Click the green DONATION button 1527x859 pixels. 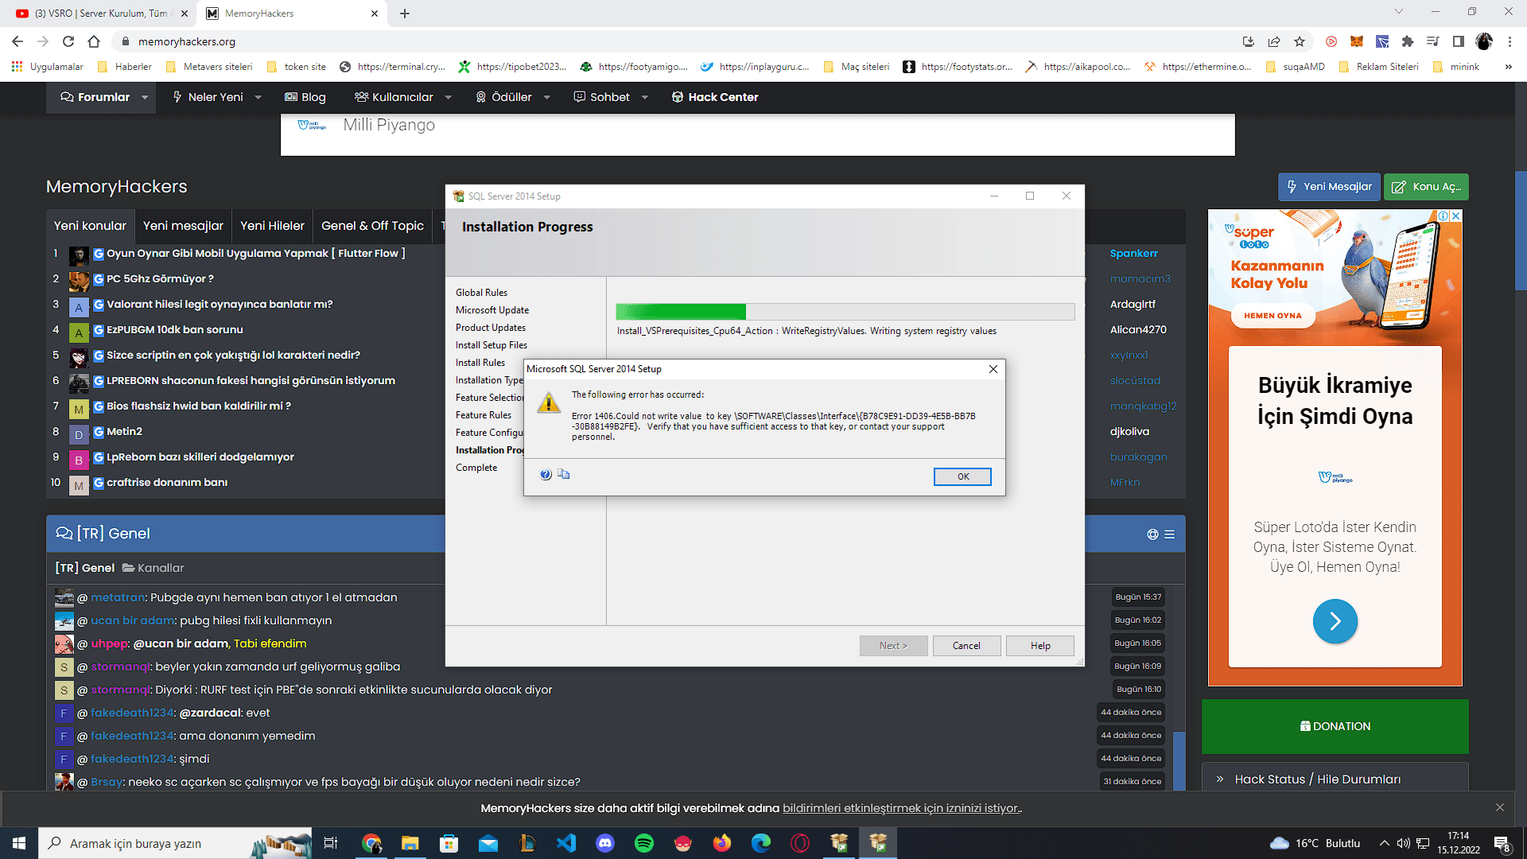(1335, 726)
